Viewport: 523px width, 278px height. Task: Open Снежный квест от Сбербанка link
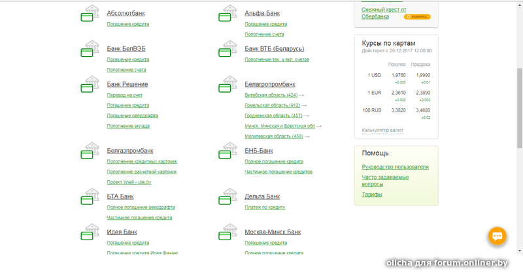pos(384,12)
